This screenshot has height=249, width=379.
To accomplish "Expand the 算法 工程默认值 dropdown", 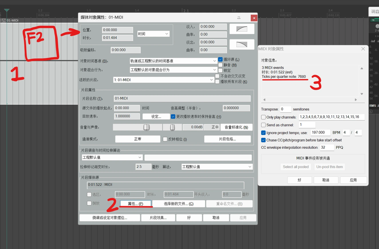I will pos(217,167).
